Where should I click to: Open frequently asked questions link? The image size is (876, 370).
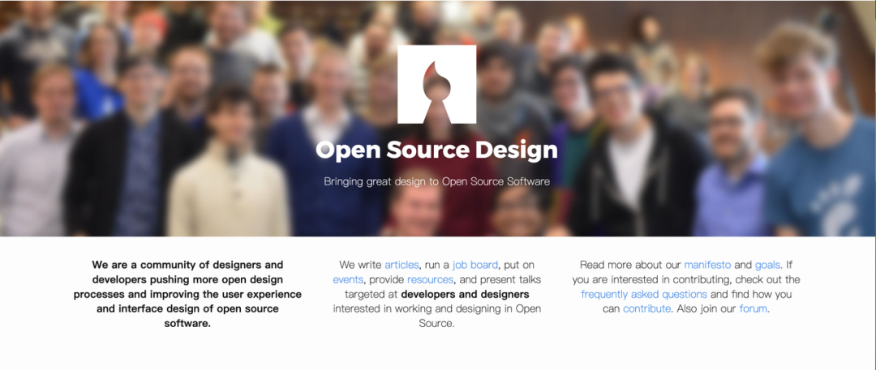coord(644,294)
